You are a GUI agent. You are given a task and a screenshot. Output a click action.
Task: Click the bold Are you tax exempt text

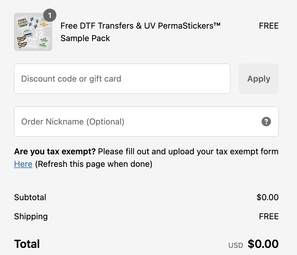tap(55, 152)
